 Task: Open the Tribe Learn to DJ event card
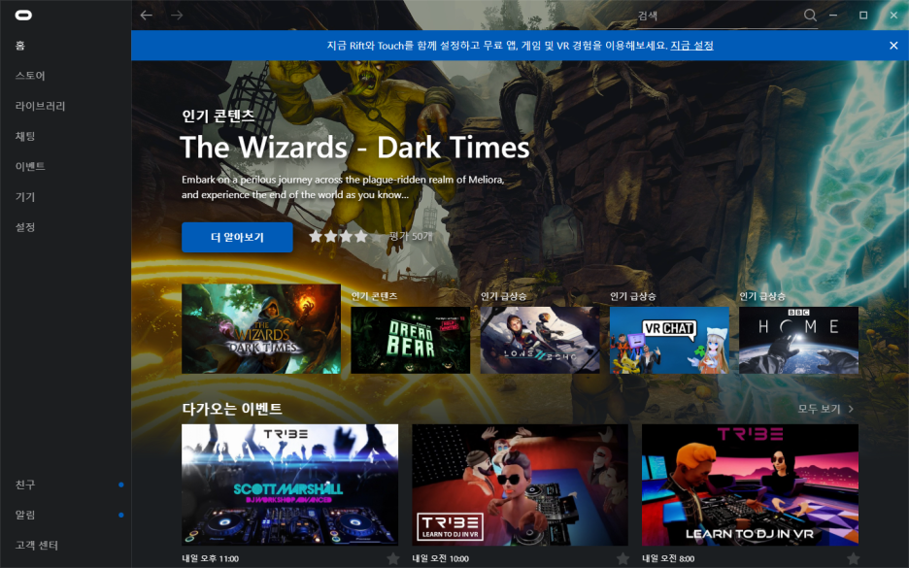pyautogui.click(x=520, y=484)
